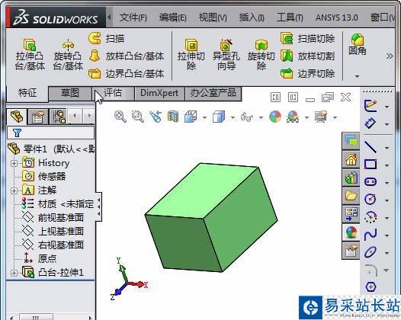Open View Orientation dropdown arrow

pyautogui.click(x=204, y=118)
